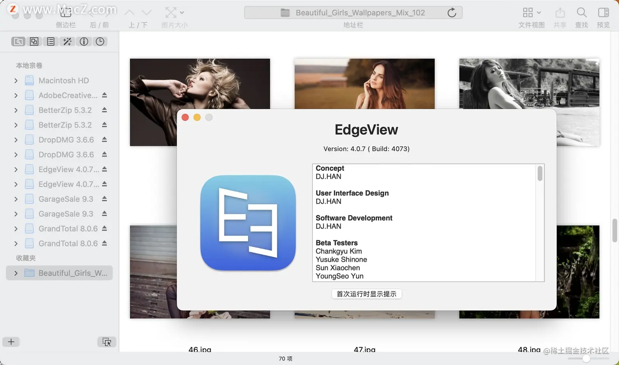This screenshot has height=365, width=619.
Task: Select Beautiful_Girls_W folder in favorites
Action: 59,273
